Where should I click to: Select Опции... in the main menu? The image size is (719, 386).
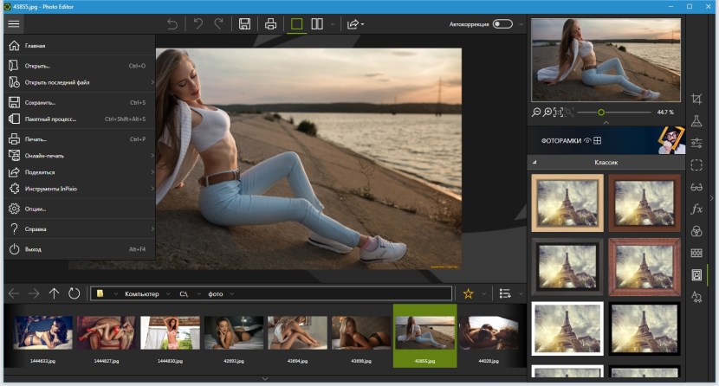(x=36, y=209)
